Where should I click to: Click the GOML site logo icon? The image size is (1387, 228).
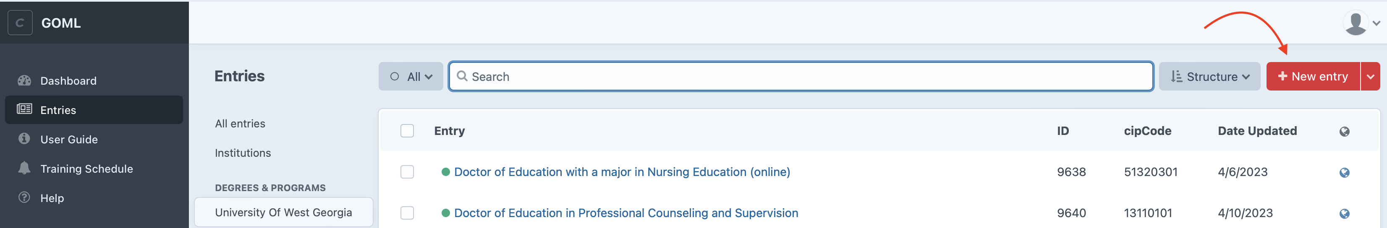pyautogui.click(x=20, y=23)
